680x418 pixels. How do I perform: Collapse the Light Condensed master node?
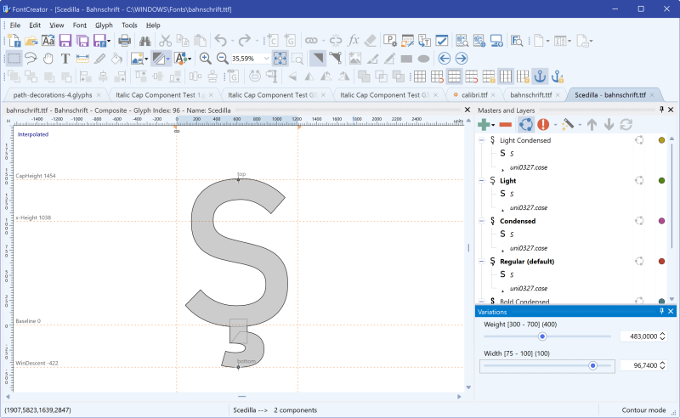(x=481, y=140)
